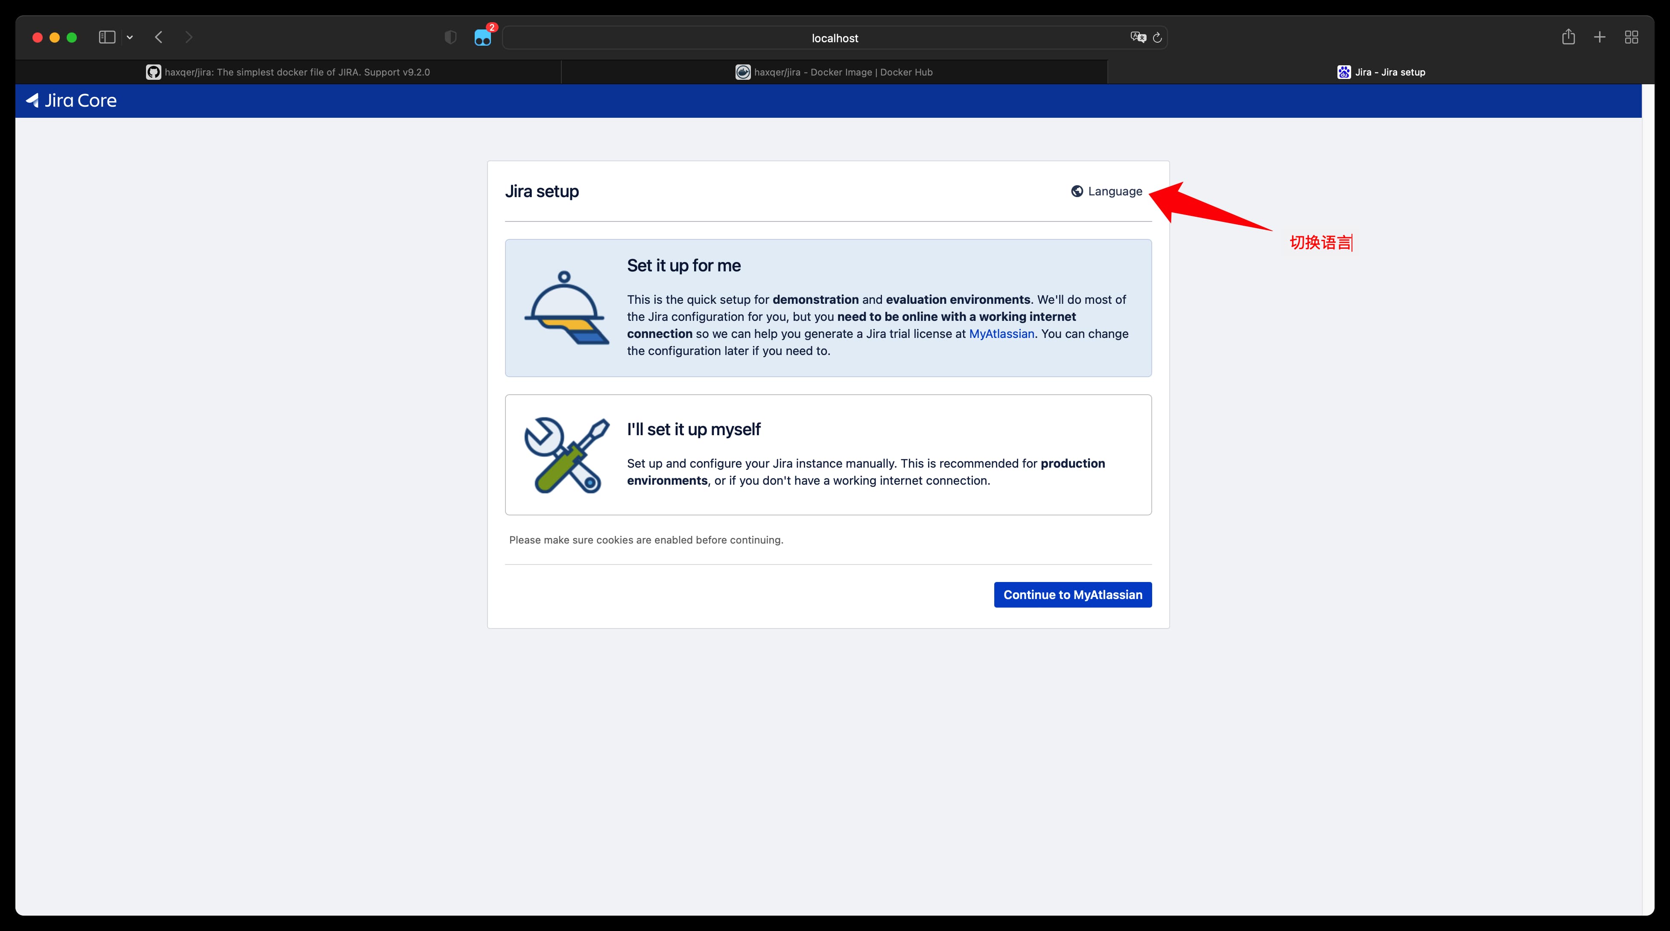Viewport: 1670px width, 931px height.
Task: Go back with the back arrow
Action: click(x=159, y=38)
